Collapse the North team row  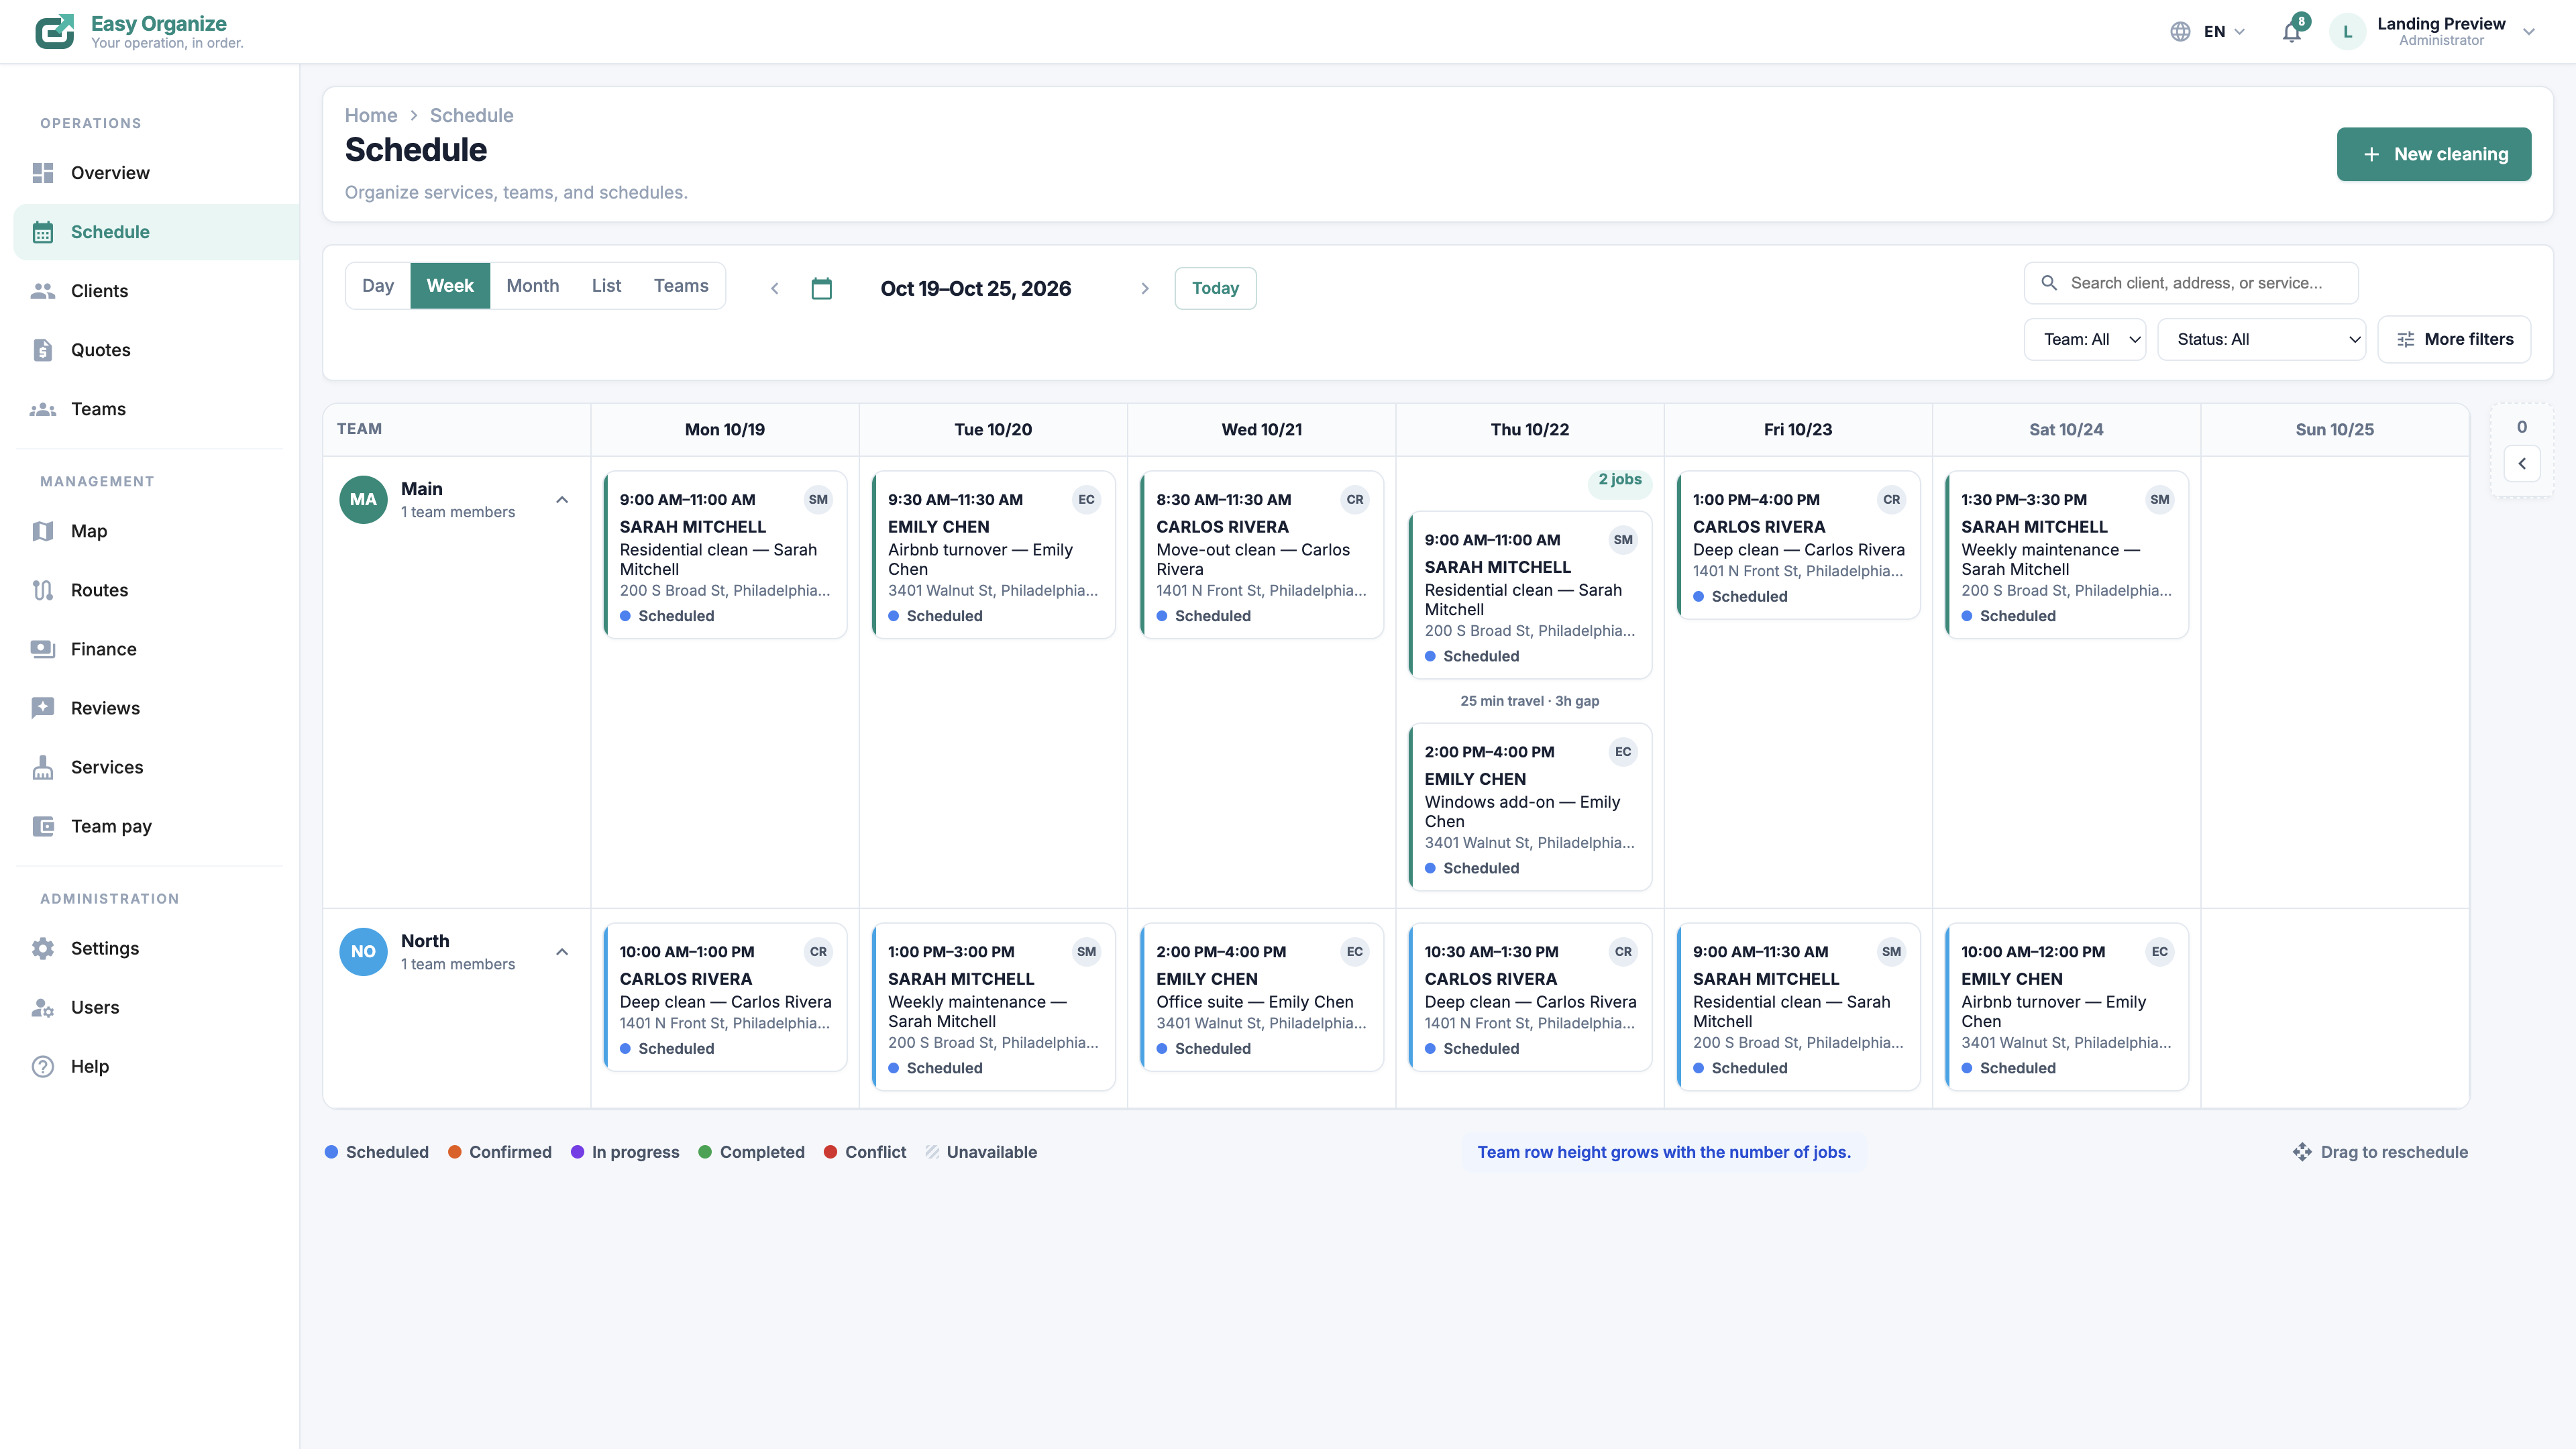click(x=562, y=952)
